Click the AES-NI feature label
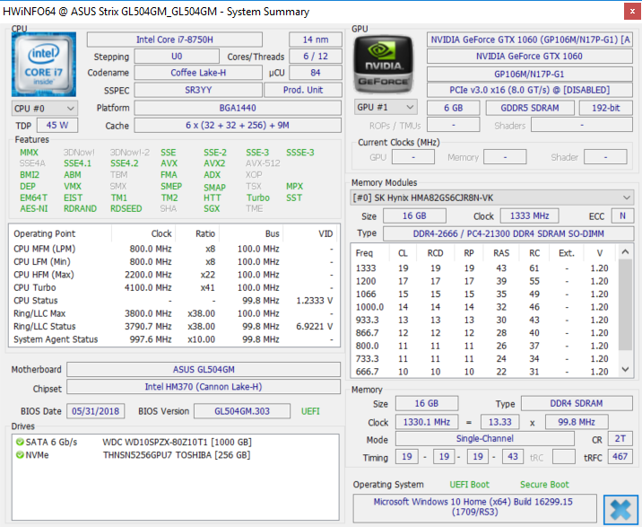 tap(33, 209)
